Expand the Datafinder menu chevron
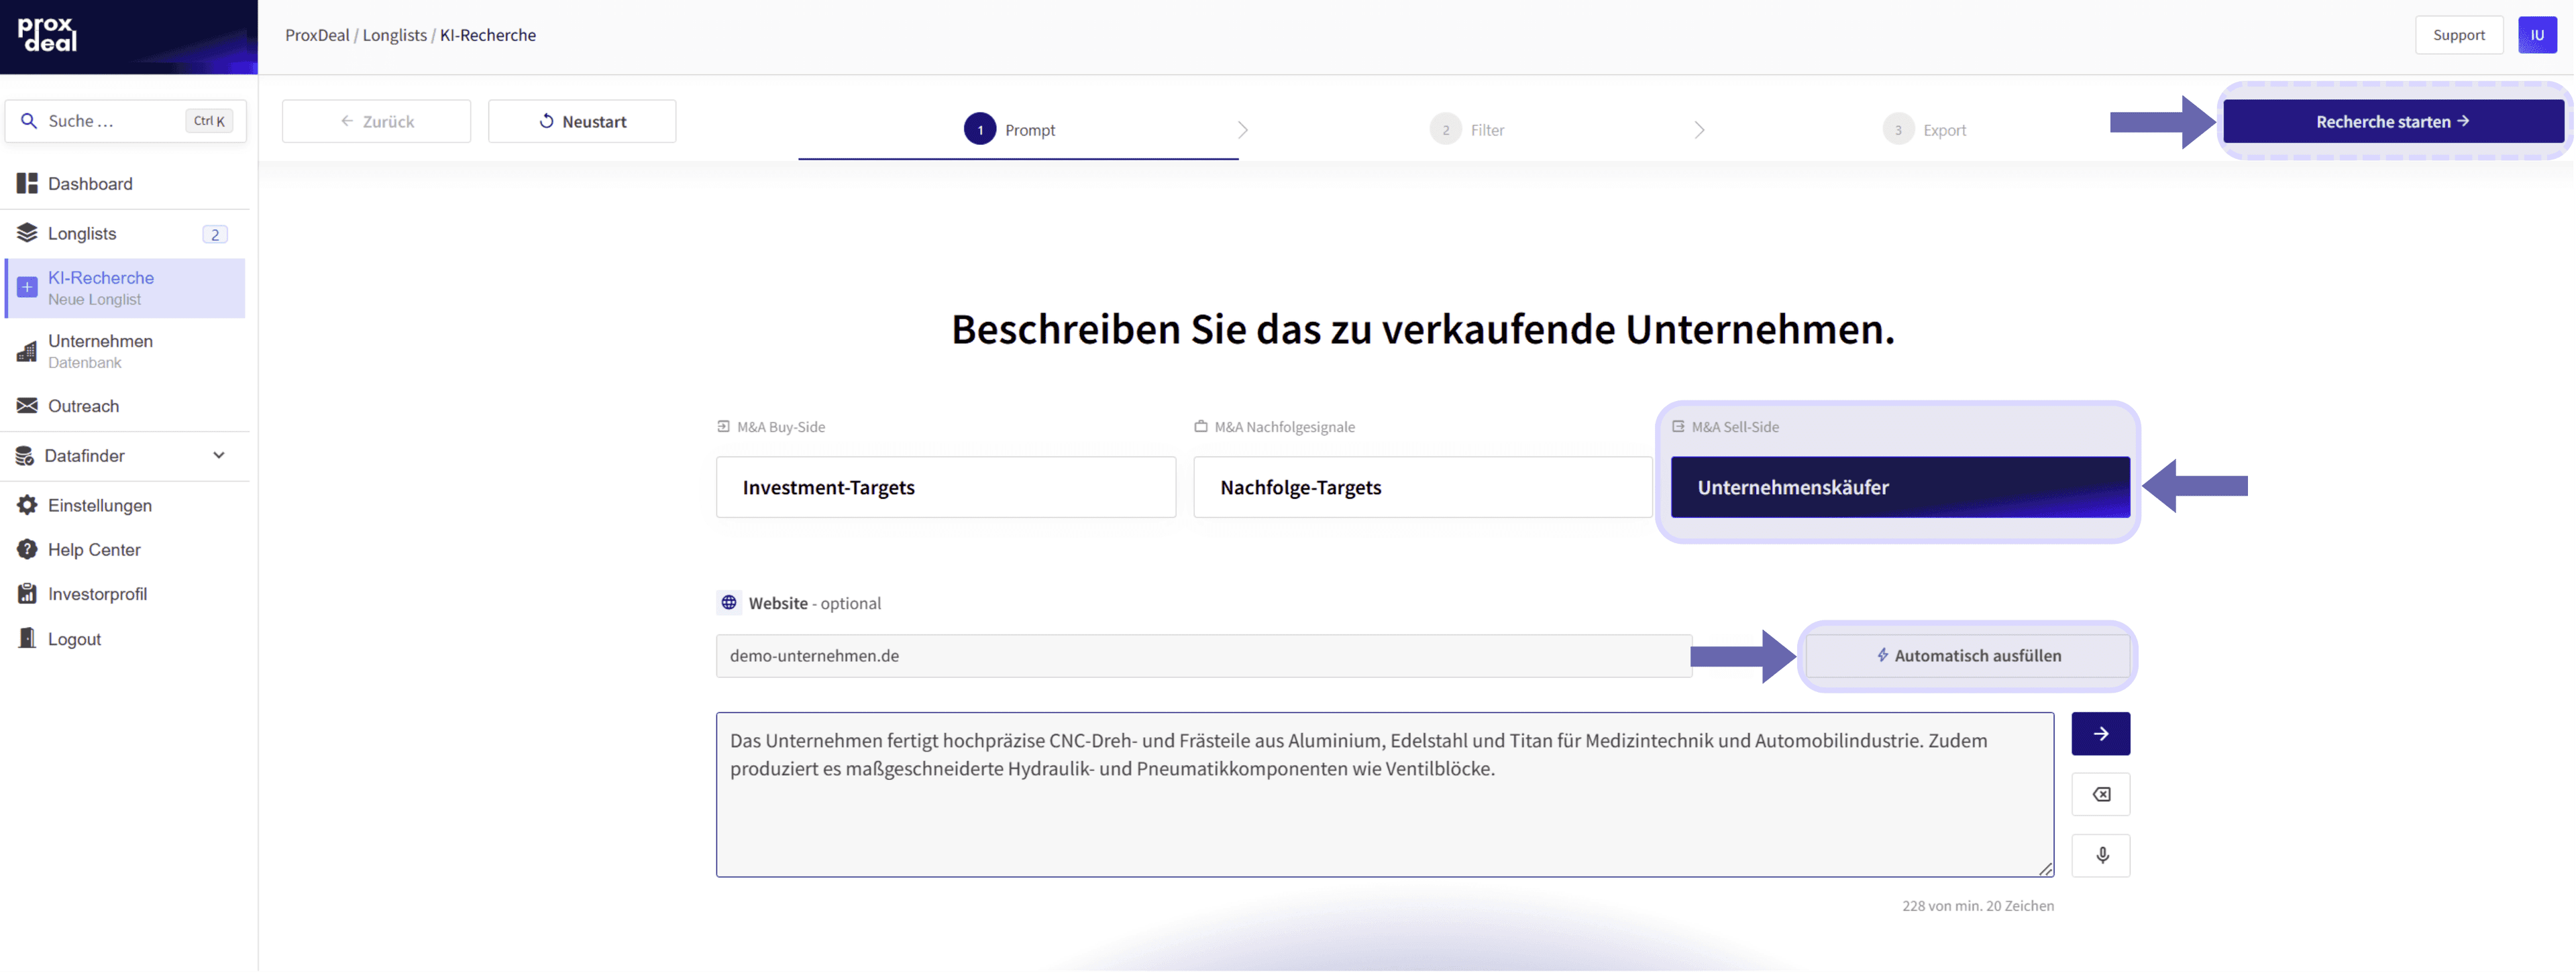The image size is (2576, 973). pos(219,456)
